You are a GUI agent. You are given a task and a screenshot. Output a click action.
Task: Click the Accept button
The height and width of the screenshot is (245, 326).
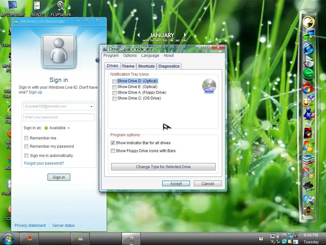tap(176, 183)
